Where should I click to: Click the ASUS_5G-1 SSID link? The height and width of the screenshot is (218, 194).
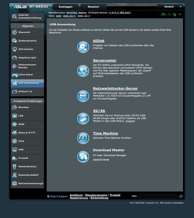[69, 16]
